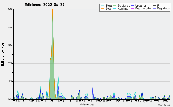Click the 'CC BY-SA 3.0' license text

pos(164,105)
